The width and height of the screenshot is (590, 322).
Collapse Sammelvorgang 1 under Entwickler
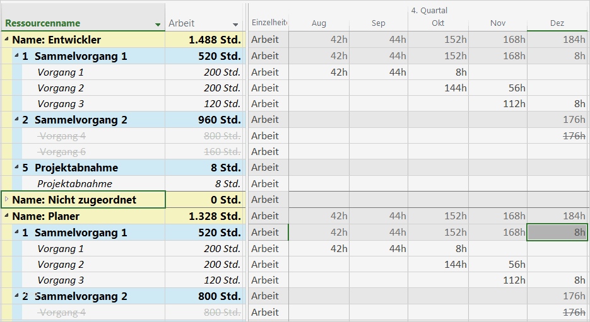[16, 56]
